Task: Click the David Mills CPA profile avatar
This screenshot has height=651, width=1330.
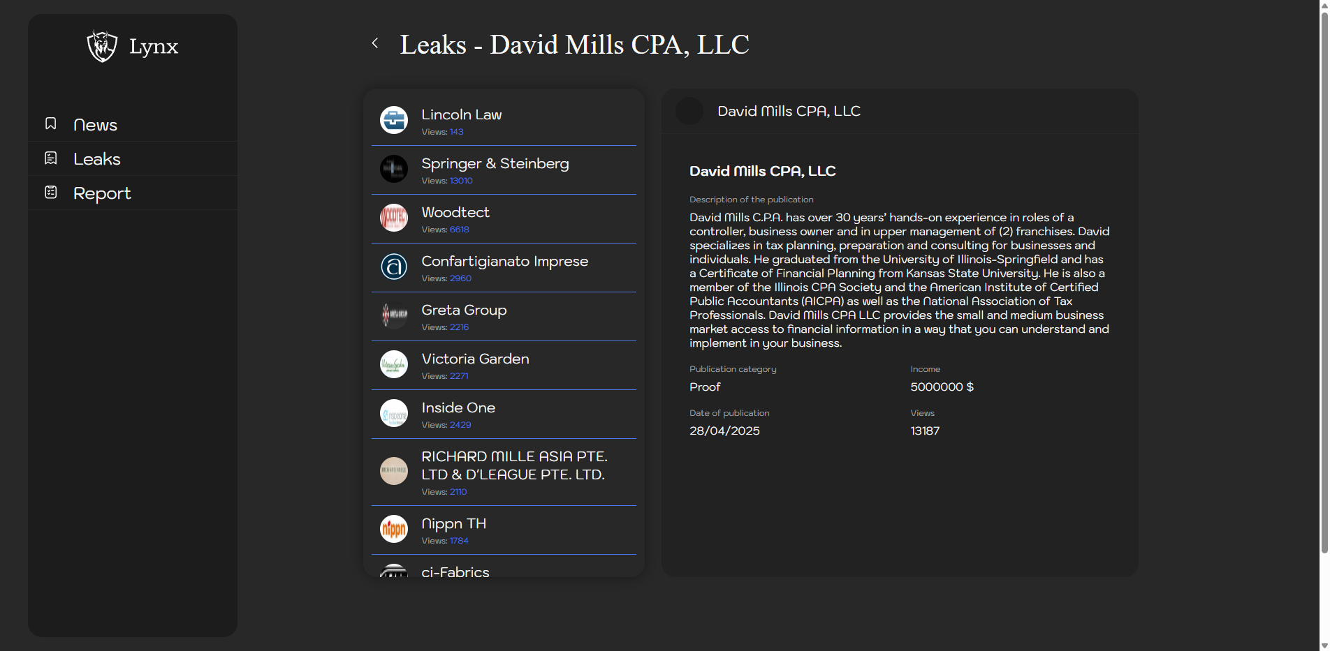Action: (x=689, y=111)
